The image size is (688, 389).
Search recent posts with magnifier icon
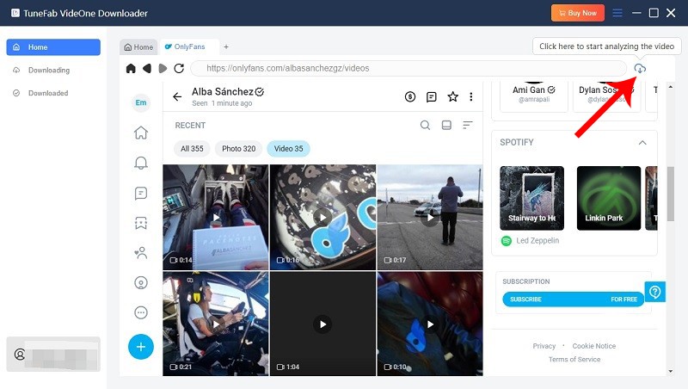(425, 125)
